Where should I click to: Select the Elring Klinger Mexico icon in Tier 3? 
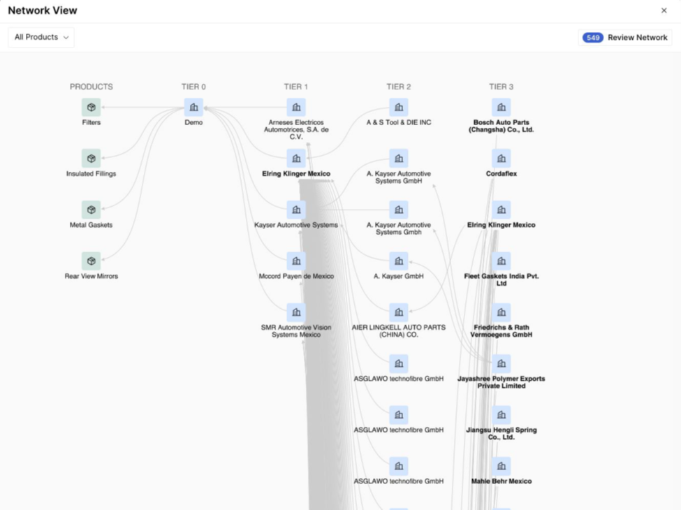(501, 210)
